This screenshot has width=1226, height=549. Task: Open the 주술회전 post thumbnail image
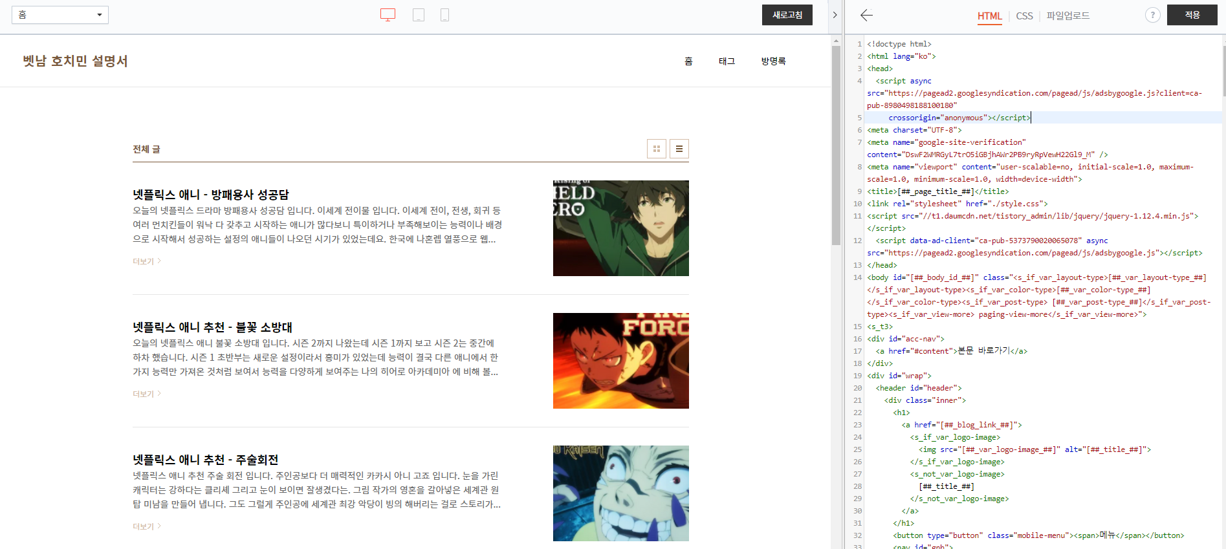(x=621, y=493)
